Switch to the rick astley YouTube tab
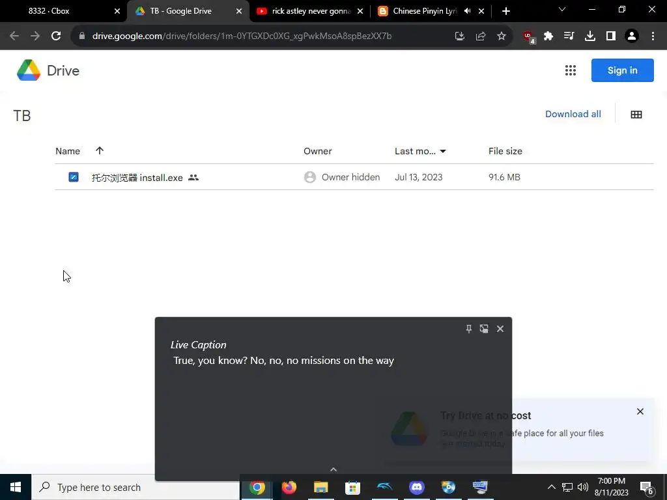This screenshot has width=667, height=500. point(311,11)
